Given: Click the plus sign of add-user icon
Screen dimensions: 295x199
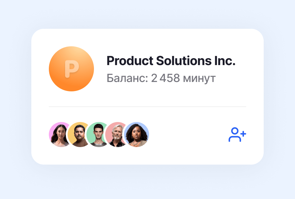Looking at the screenshot, I should tap(243, 134).
